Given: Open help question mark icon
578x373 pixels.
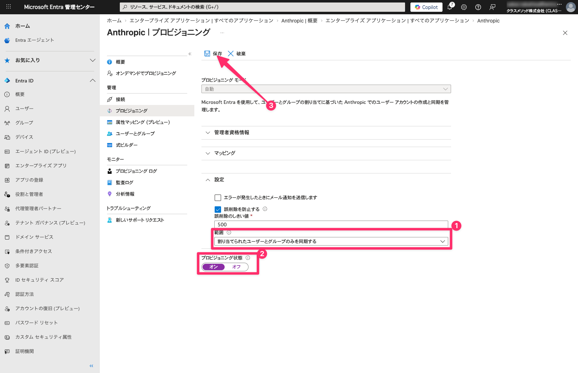Looking at the screenshot, I should pos(478,7).
